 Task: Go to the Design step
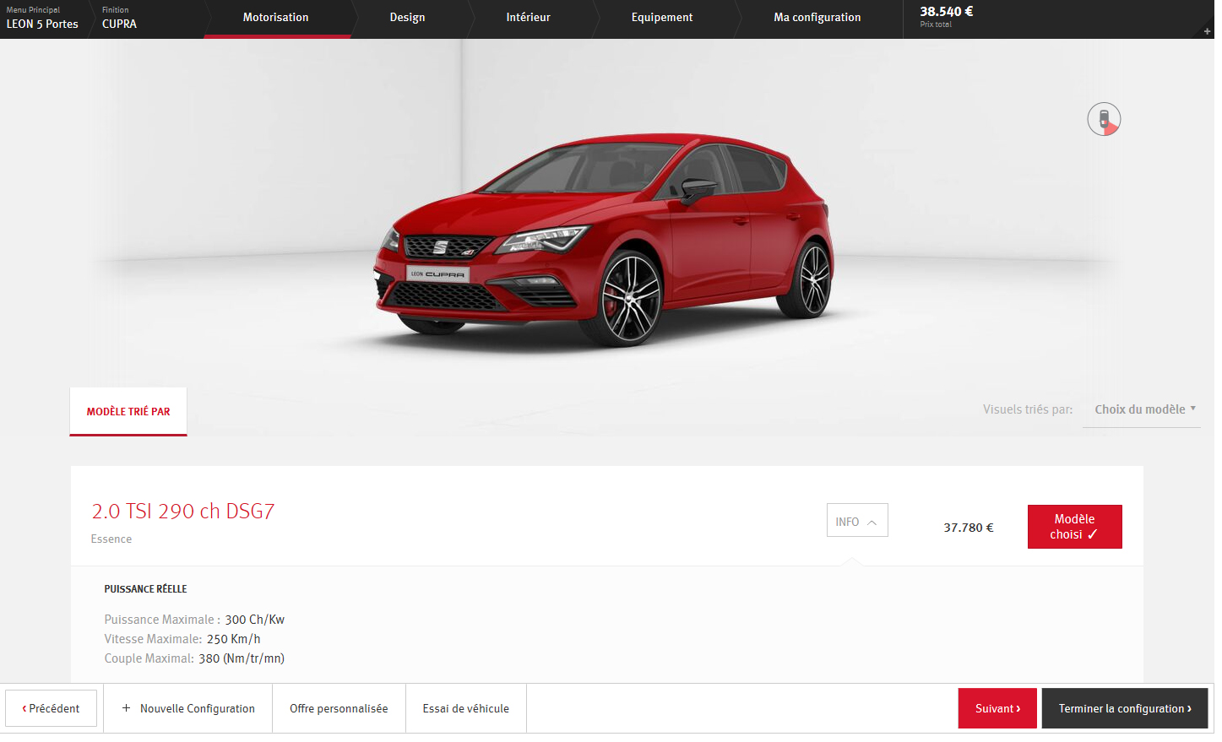(x=407, y=18)
